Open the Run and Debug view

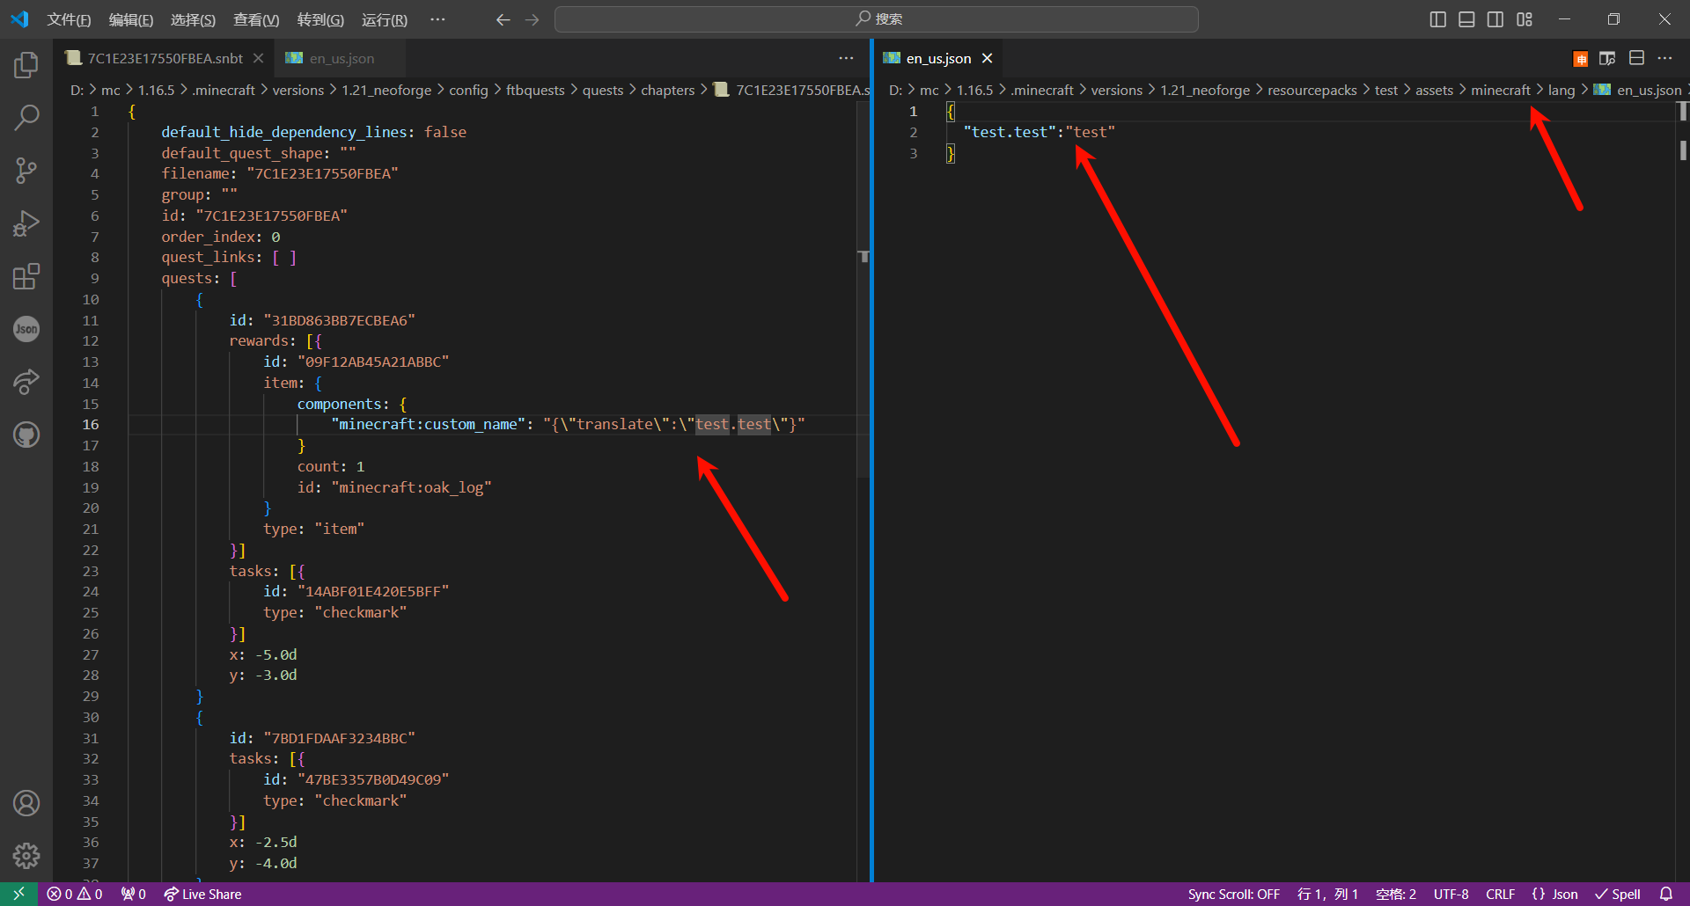tap(26, 223)
